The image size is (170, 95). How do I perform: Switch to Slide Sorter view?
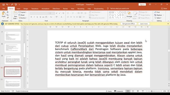point(133,91)
